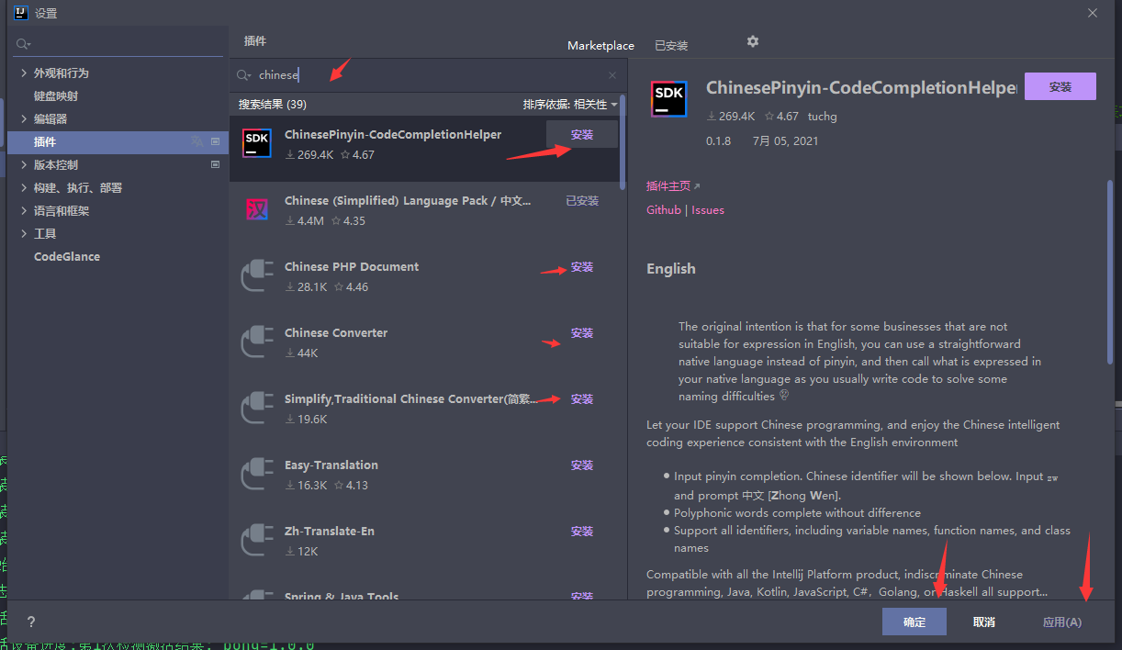The height and width of the screenshot is (650, 1122).
Task: Switch to the 已安装 tab
Action: (671, 46)
